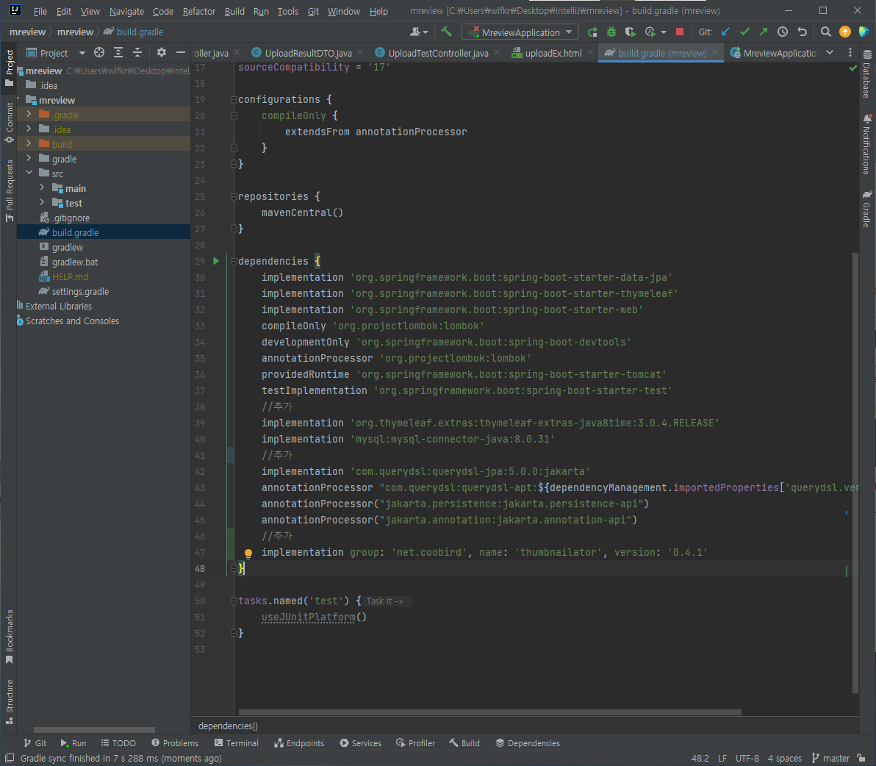The width and height of the screenshot is (876, 766).
Task: Open the Tools menu
Action: 288,11
